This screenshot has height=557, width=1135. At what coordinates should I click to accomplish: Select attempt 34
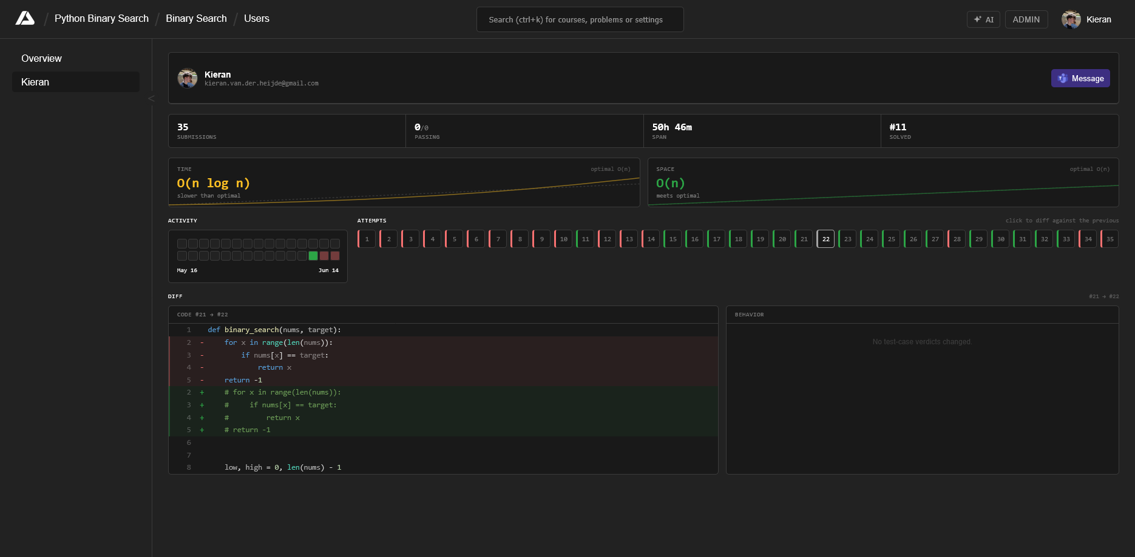tap(1088, 239)
